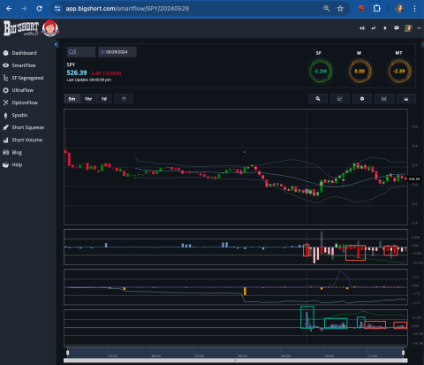Open the SF Segregated page
Viewport: 424px width, 365px height.
23,78
